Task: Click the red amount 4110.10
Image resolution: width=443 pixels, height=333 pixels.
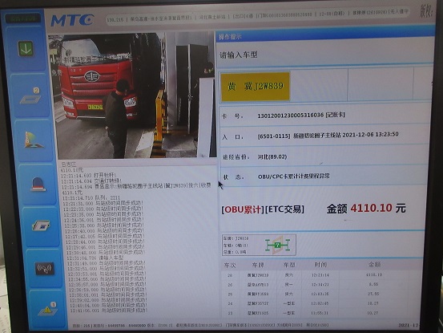Action: pos(371,209)
